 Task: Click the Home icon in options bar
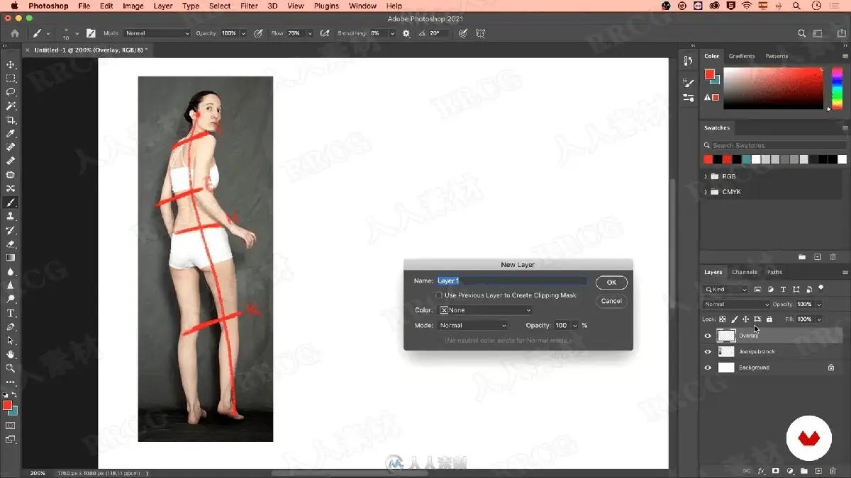click(15, 33)
